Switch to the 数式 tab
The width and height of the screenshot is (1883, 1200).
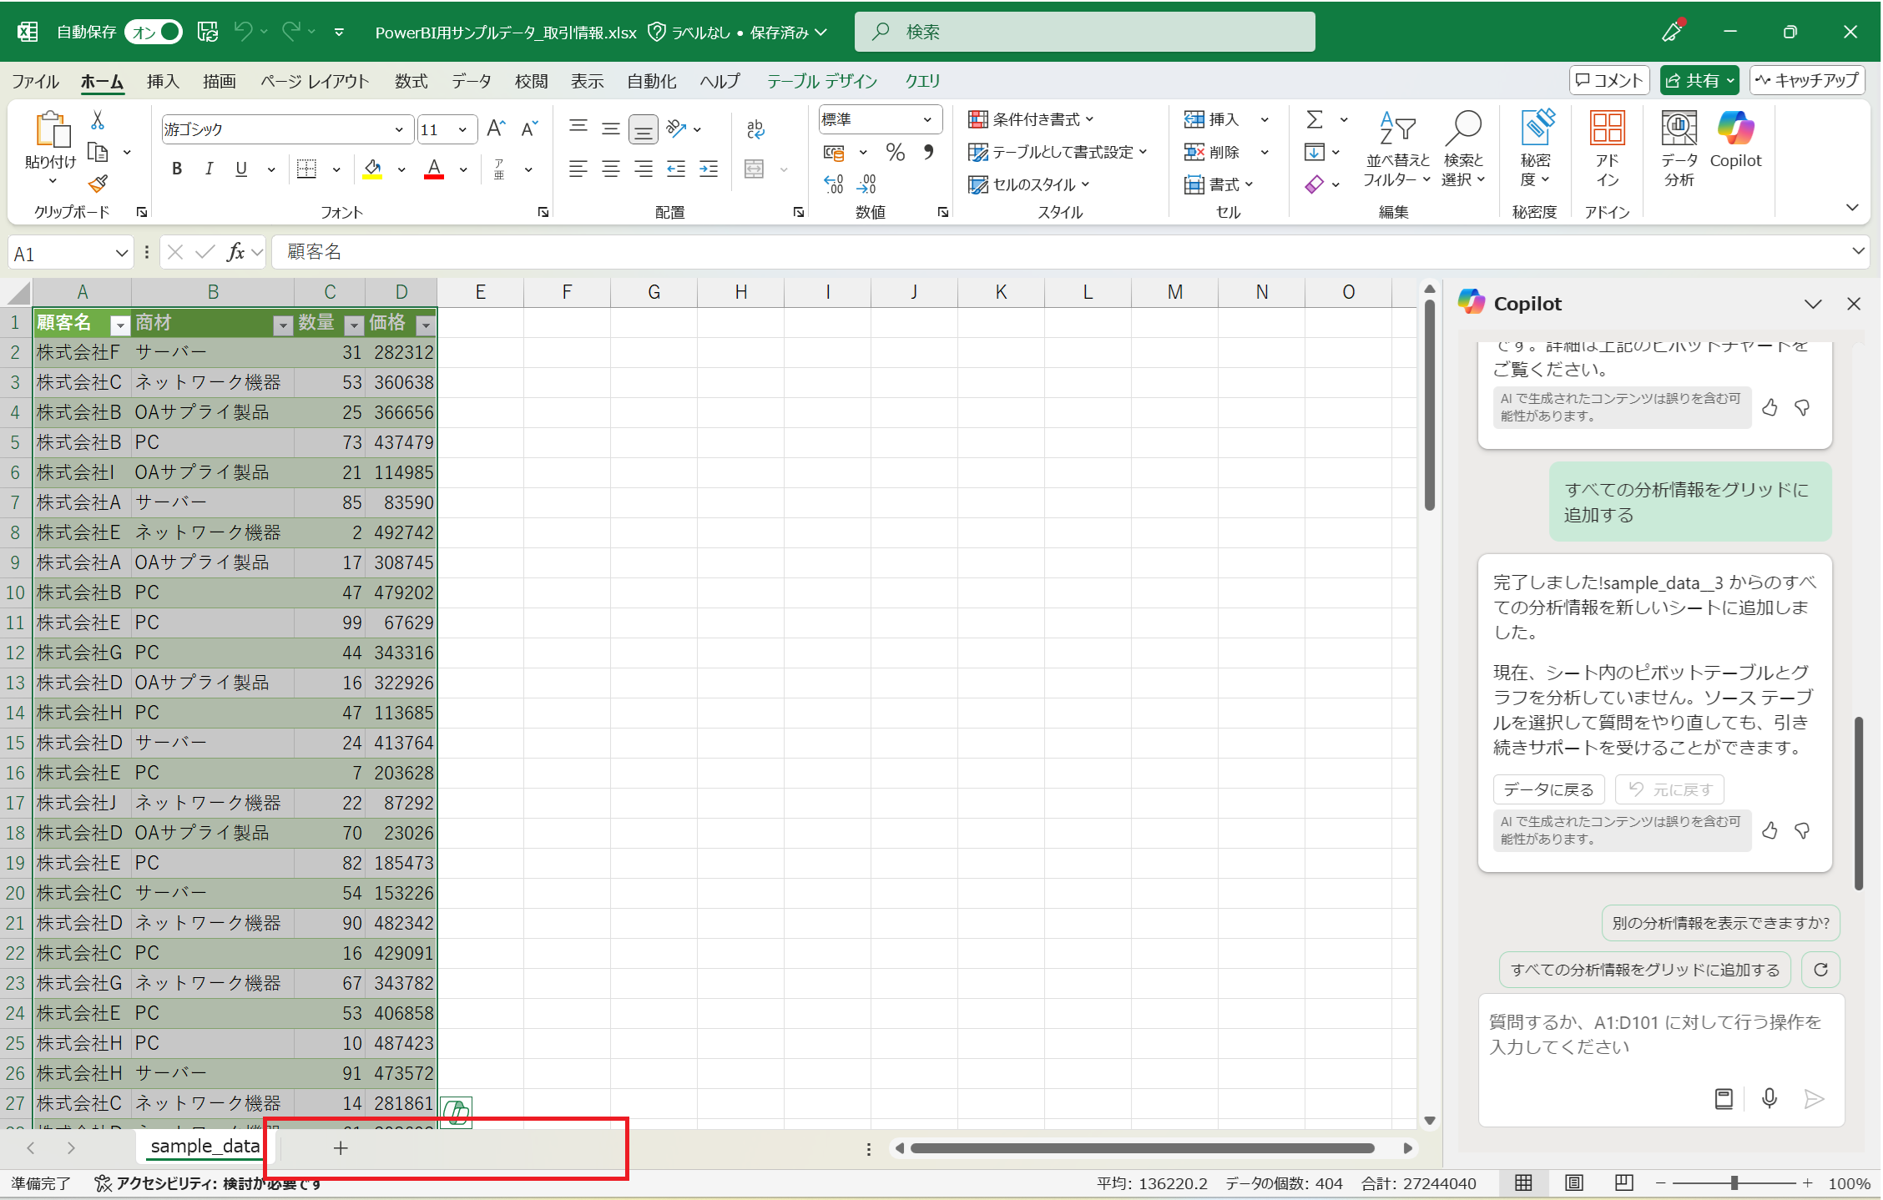coord(411,81)
